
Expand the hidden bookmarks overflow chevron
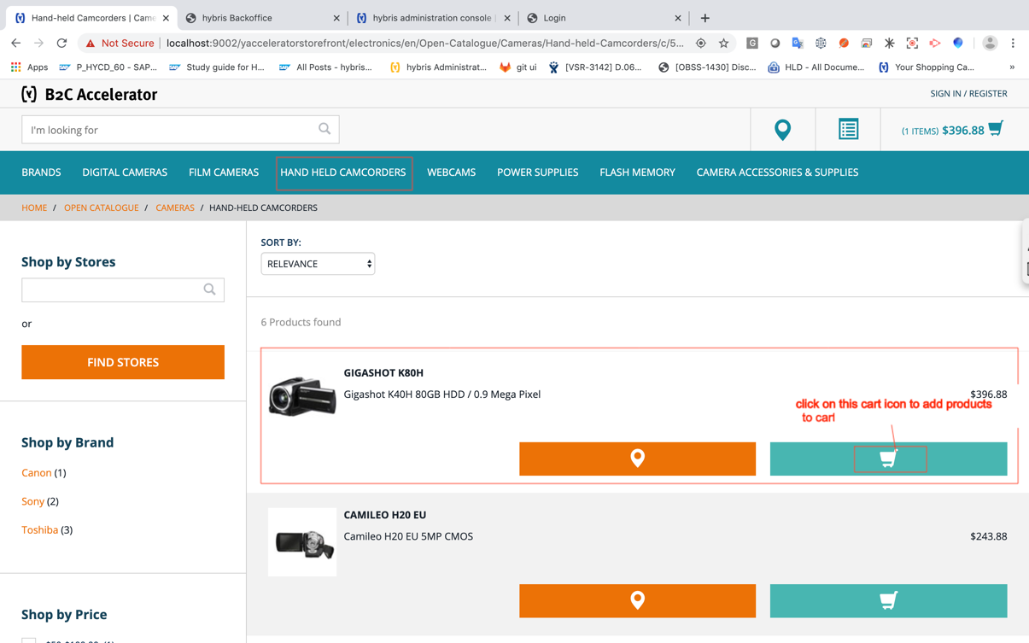pyautogui.click(x=1012, y=67)
